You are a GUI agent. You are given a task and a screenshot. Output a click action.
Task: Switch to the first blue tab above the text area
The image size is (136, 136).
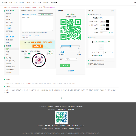pos(25,15)
